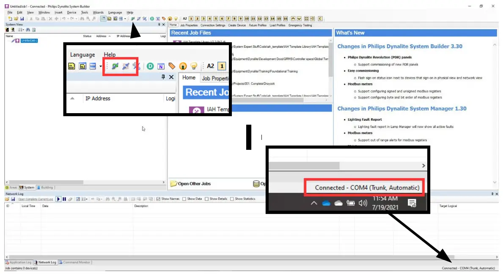Click the What's New vertical scrollbar down arrow
Viewport: 503px width, 274px height.
click(x=495, y=182)
